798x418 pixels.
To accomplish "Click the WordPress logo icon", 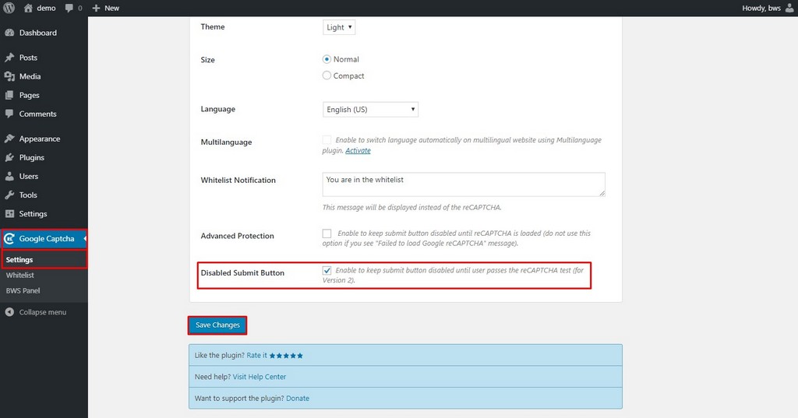I will point(9,8).
